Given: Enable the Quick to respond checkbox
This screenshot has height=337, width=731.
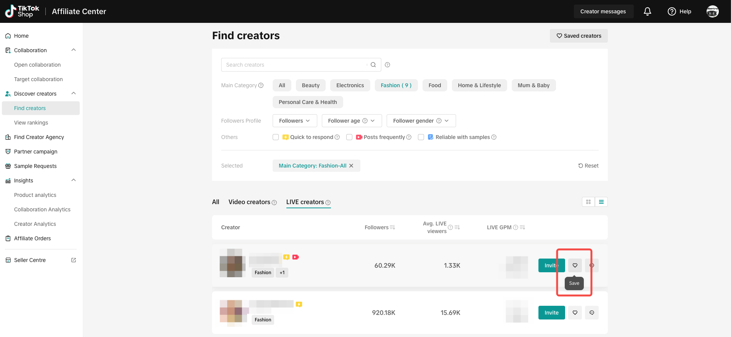Looking at the screenshot, I should (276, 137).
